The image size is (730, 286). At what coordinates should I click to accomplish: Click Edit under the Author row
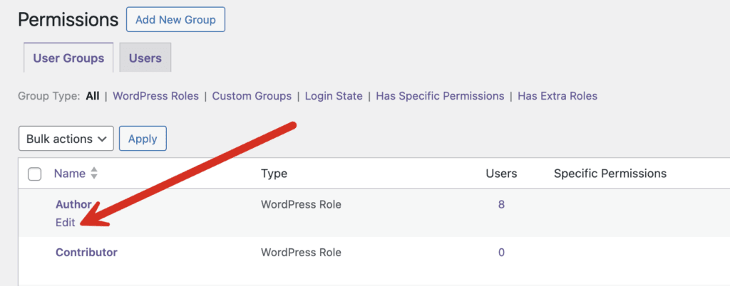pos(65,222)
